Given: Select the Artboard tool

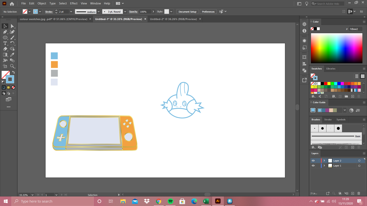Looking at the screenshot, I should [5, 66].
